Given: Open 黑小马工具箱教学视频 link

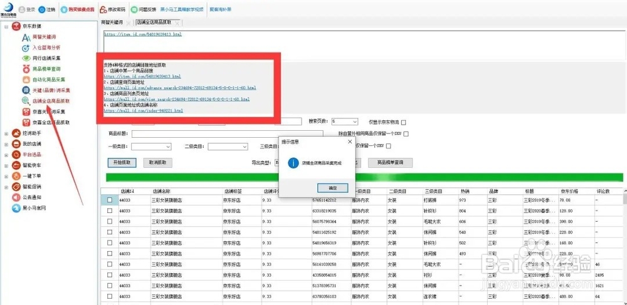Looking at the screenshot, I should [x=182, y=9].
